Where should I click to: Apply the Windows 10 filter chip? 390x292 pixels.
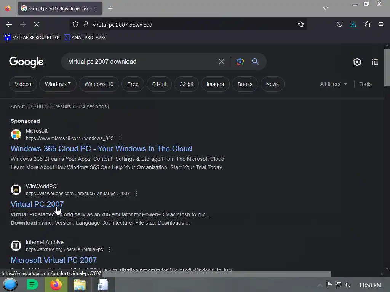pos(99,84)
